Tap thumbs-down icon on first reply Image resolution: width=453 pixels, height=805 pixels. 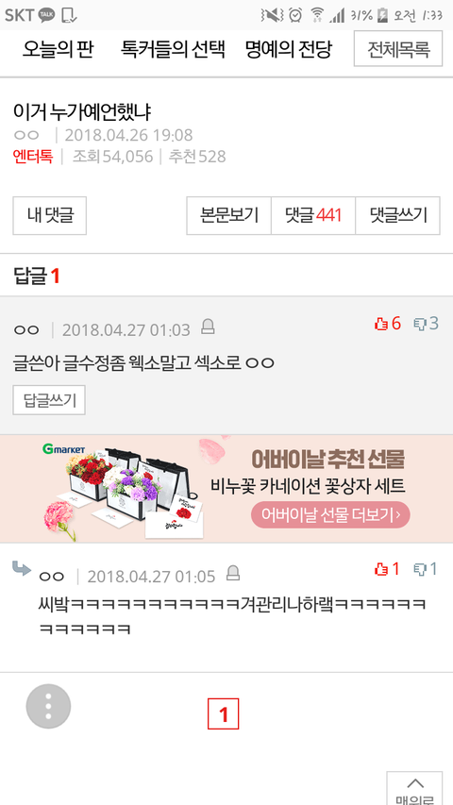[x=420, y=324]
